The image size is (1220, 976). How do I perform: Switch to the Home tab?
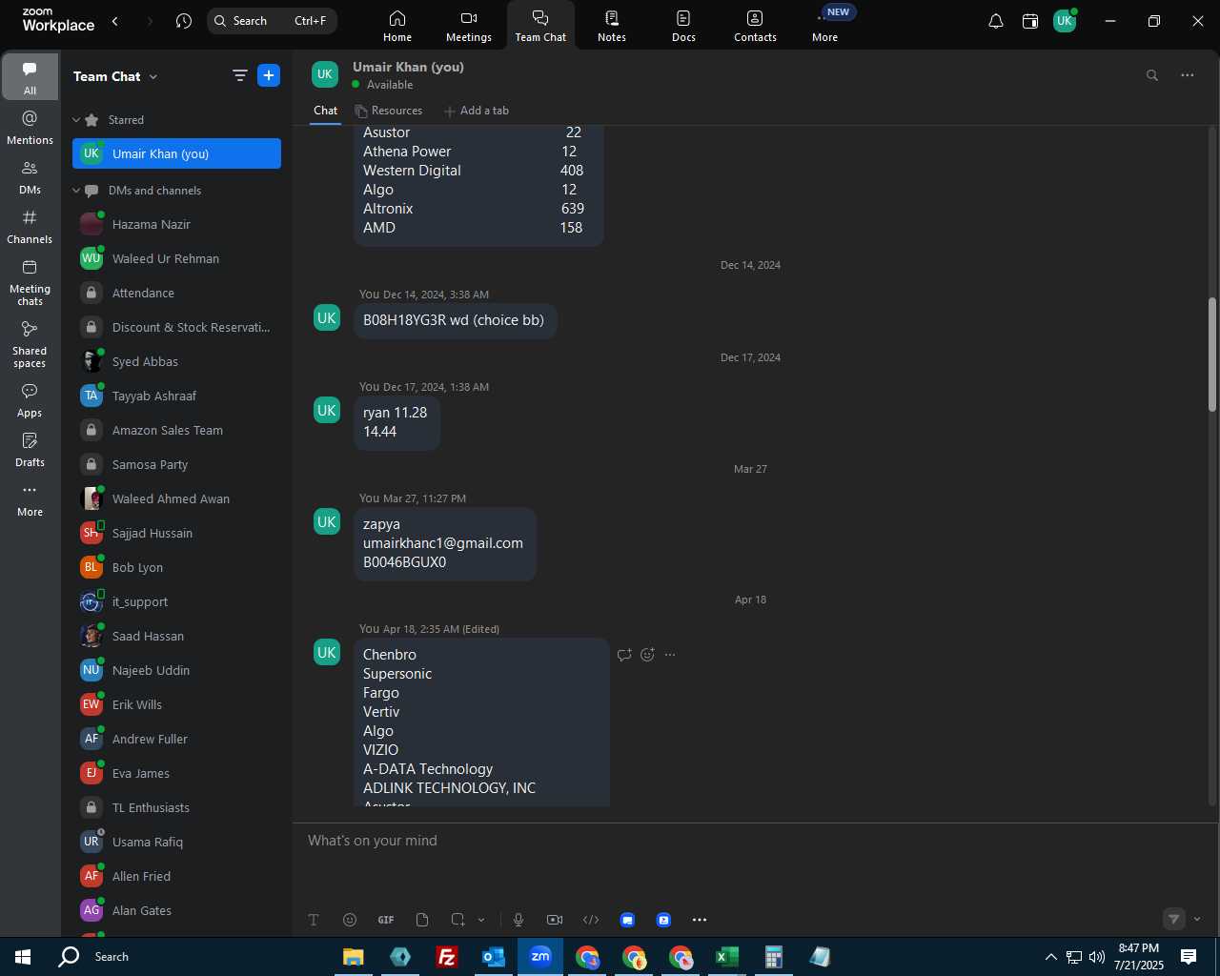(397, 26)
